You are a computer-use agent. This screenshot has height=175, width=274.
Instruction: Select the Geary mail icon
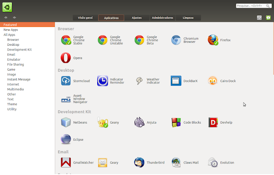(103, 163)
